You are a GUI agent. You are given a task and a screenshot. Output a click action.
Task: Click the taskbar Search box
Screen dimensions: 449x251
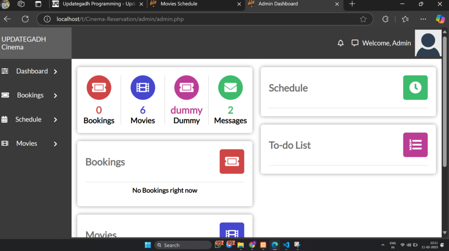click(x=183, y=245)
